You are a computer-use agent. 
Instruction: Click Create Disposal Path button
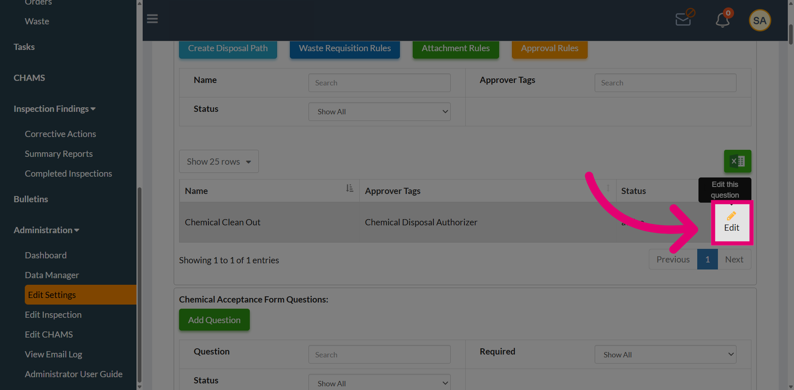click(x=228, y=49)
